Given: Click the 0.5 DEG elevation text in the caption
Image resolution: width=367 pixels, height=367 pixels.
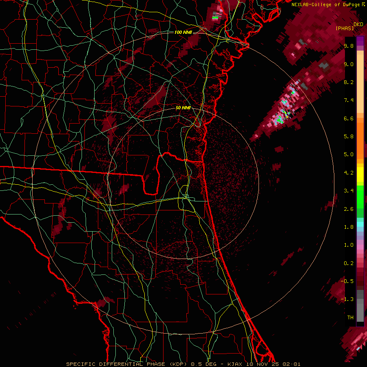Looking at the screenshot, I should coord(204,364).
